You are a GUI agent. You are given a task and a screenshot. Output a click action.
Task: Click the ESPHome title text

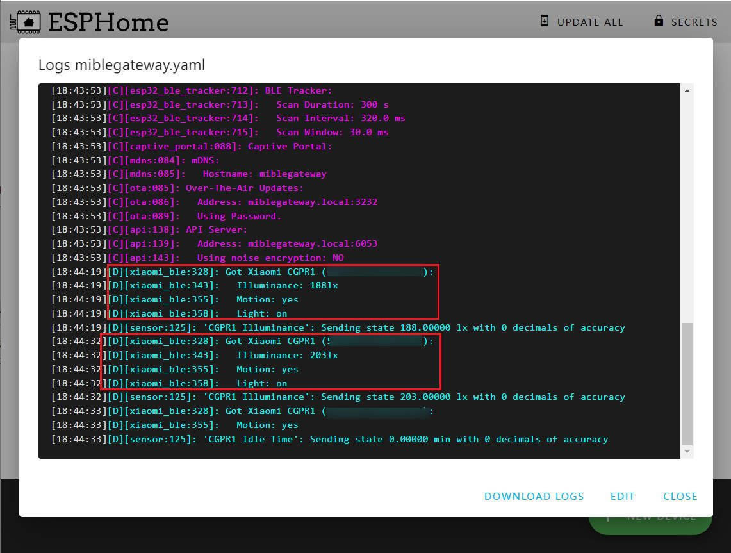[108, 22]
